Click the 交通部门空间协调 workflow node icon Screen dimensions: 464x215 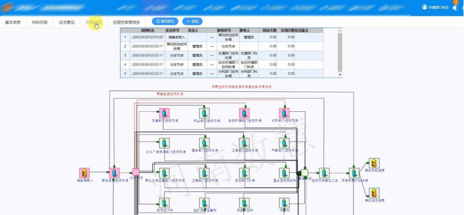[x=164, y=113]
